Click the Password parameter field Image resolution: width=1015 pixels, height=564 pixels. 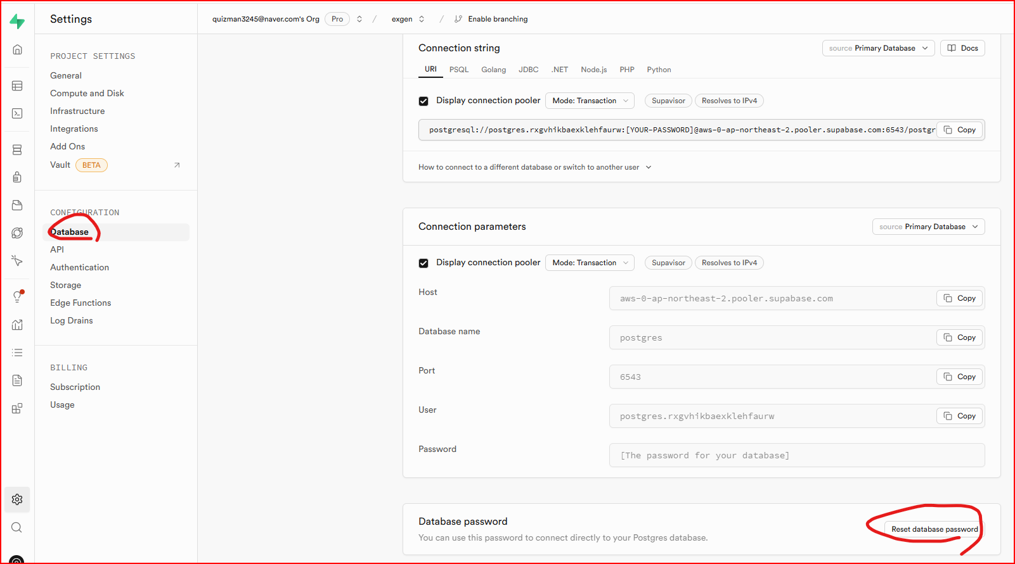797,455
